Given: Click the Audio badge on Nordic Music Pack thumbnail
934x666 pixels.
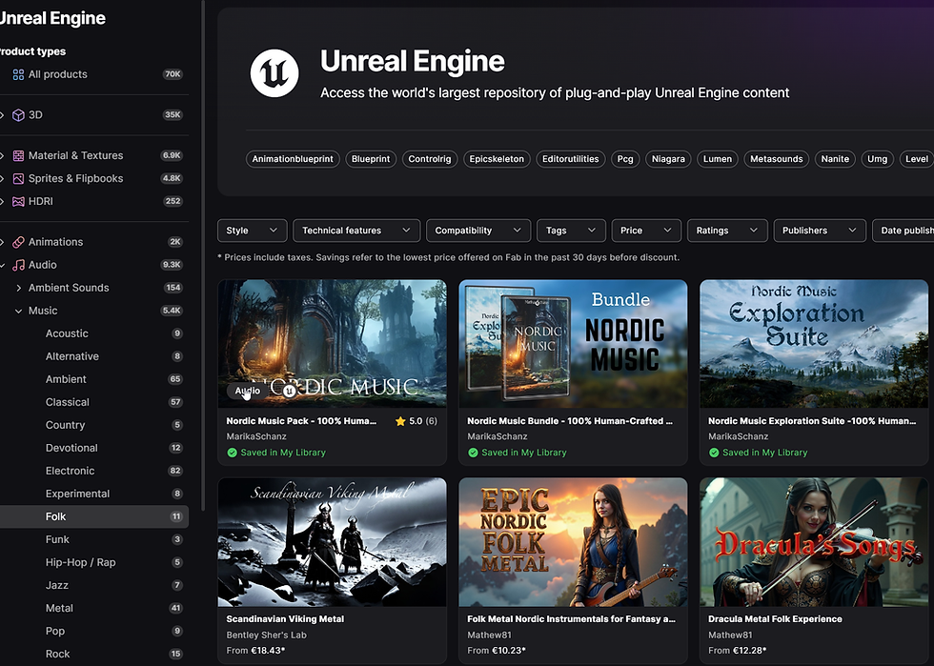Looking at the screenshot, I should [x=247, y=391].
